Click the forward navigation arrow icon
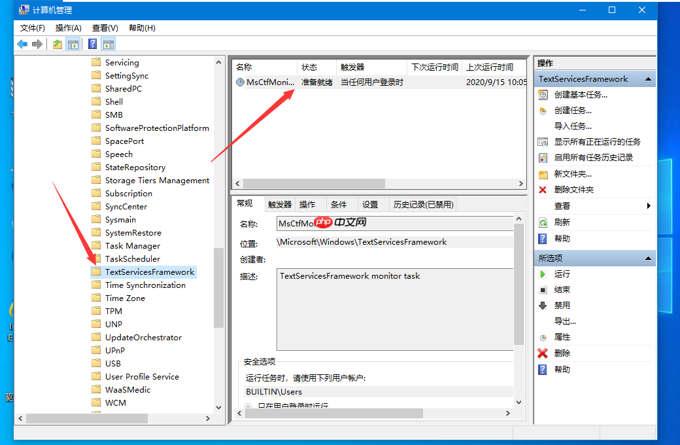The height and width of the screenshot is (445, 680). pyautogui.click(x=36, y=44)
